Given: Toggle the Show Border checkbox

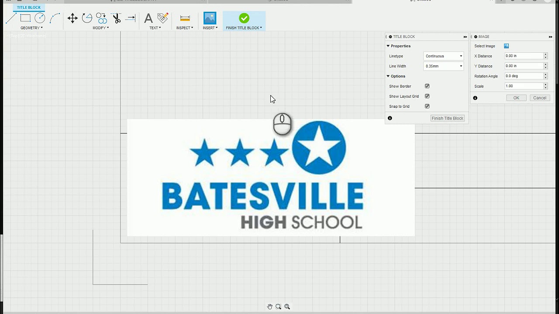Looking at the screenshot, I should tap(427, 86).
